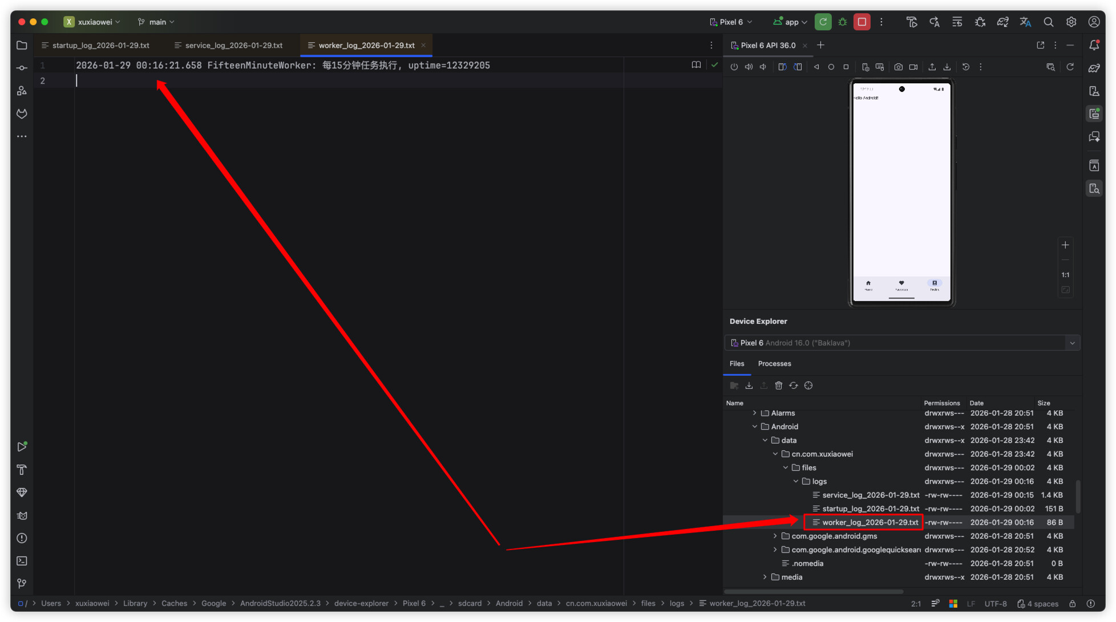
Task: Synchronize Device Explorer file list
Action: click(793, 386)
